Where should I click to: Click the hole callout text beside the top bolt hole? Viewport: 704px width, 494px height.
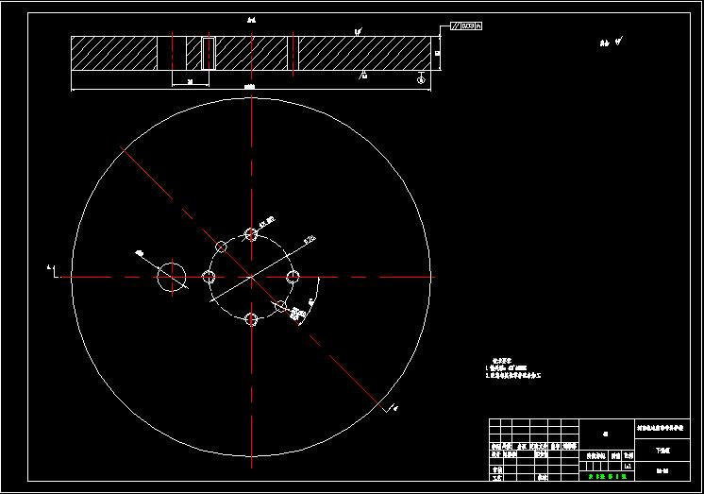[268, 222]
